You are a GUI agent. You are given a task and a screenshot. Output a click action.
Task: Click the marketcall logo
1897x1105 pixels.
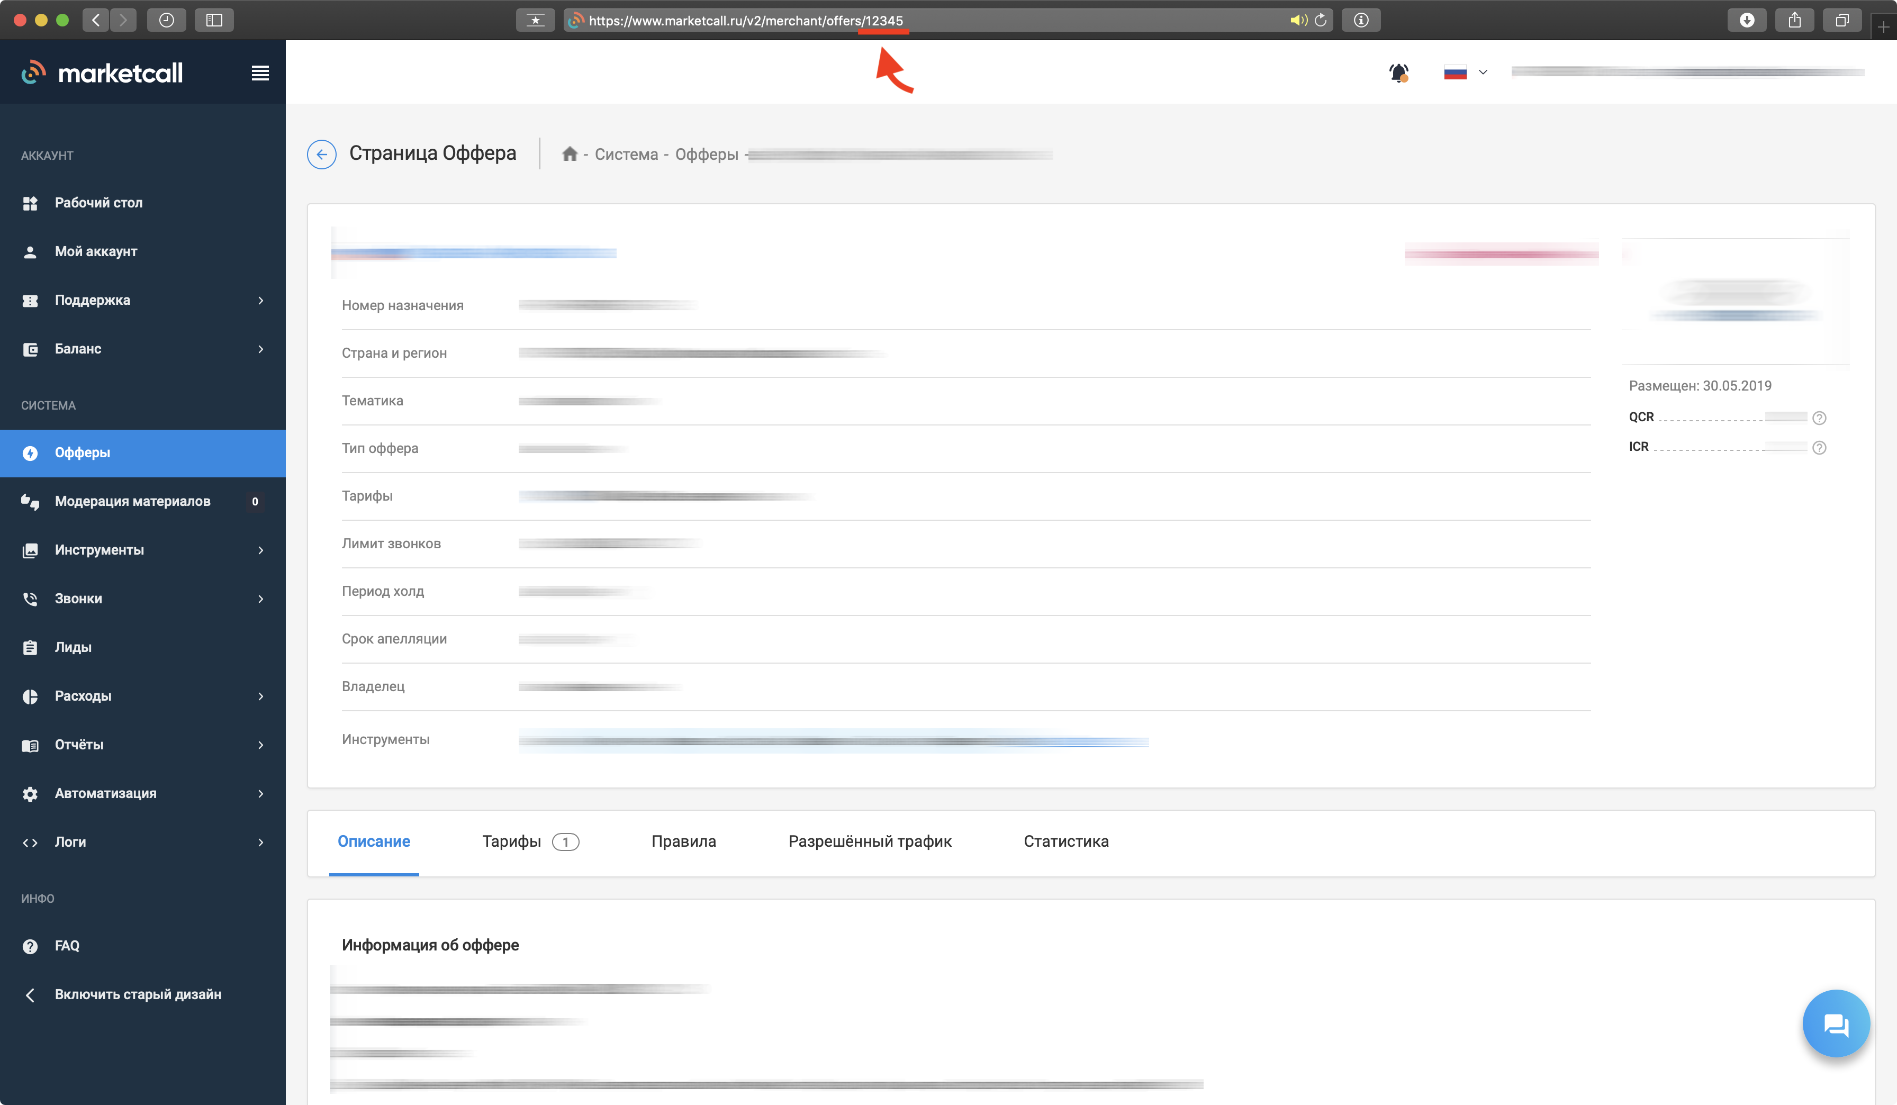[102, 73]
